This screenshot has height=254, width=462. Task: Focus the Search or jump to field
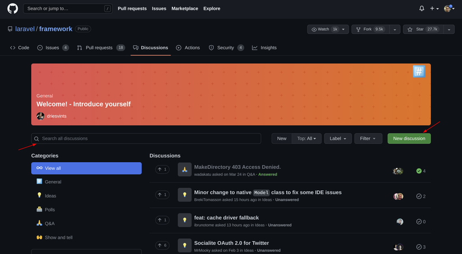68,8
